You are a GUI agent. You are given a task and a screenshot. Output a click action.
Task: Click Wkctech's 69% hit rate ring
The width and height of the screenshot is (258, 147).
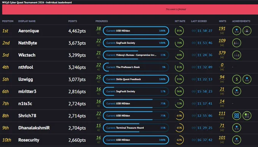(179, 55)
